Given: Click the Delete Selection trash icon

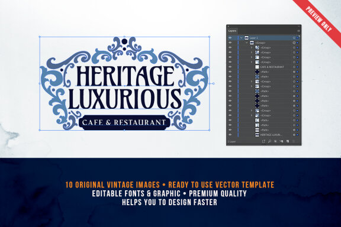Looking at the screenshot, I should tap(294, 141).
